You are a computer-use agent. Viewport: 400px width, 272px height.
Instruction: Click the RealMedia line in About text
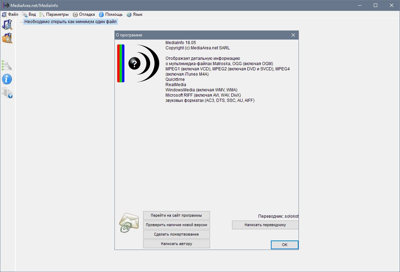pos(176,84)
